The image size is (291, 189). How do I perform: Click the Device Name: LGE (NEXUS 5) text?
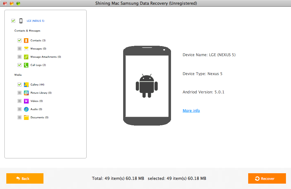click(209, 55)
